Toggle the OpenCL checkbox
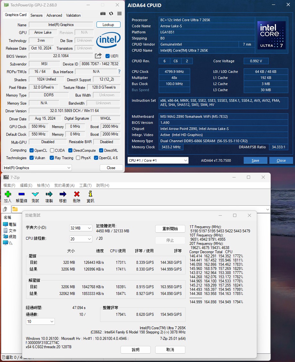This screenshot has width=295, height=362. (x=32, y=151)
